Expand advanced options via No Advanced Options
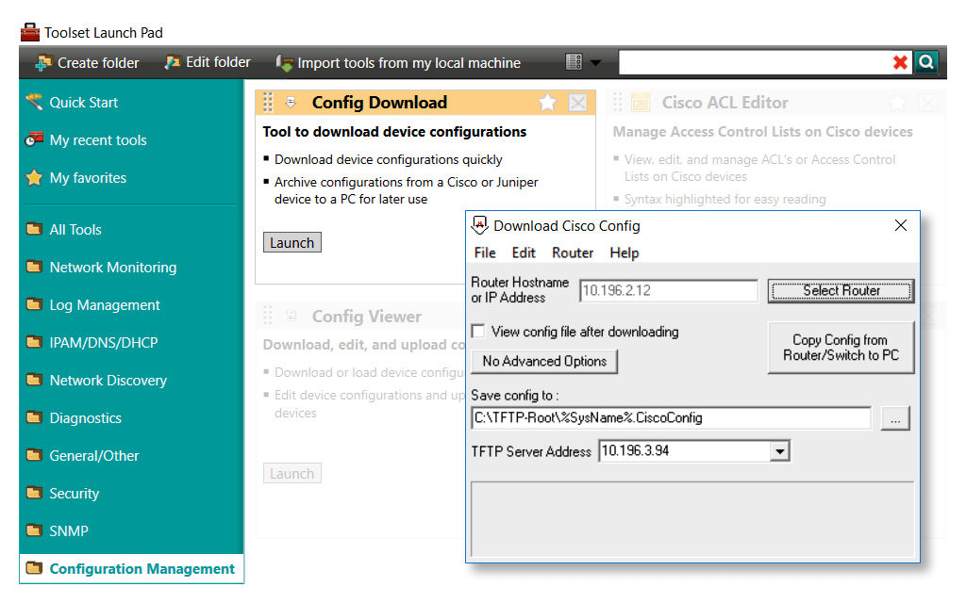This screenshot has height=603, width=966. 544,361
